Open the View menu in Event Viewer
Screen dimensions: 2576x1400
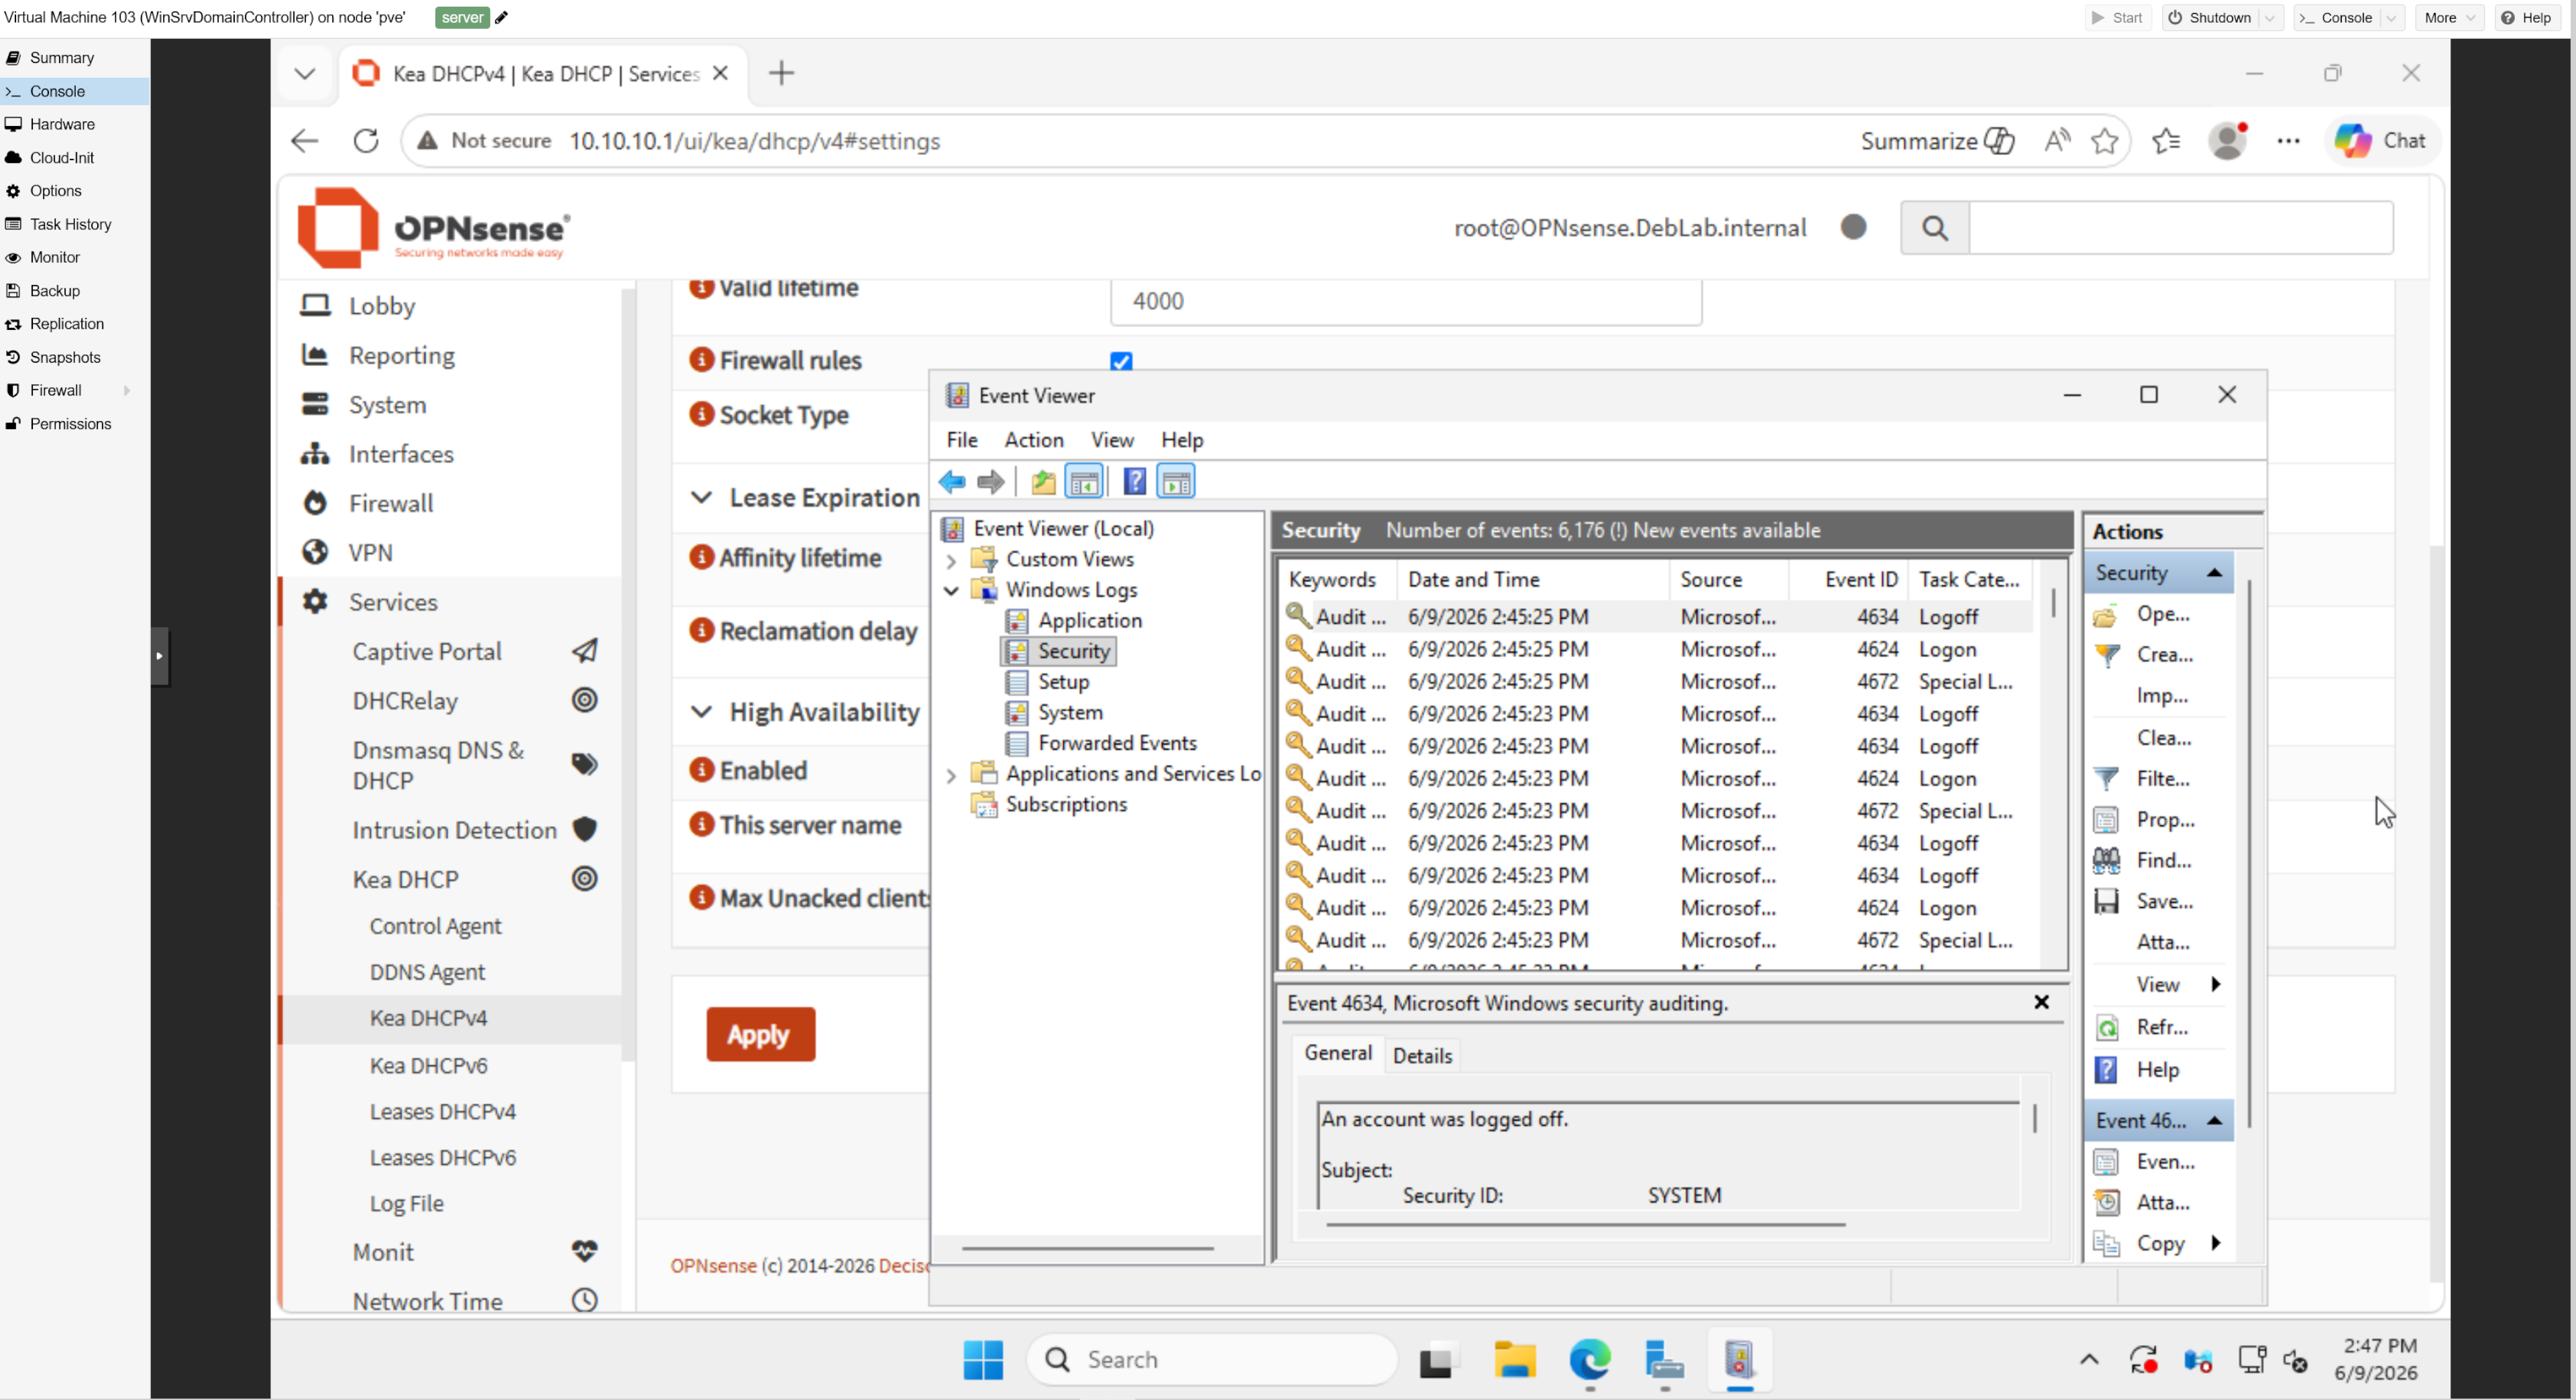[x=1112, y=440]
